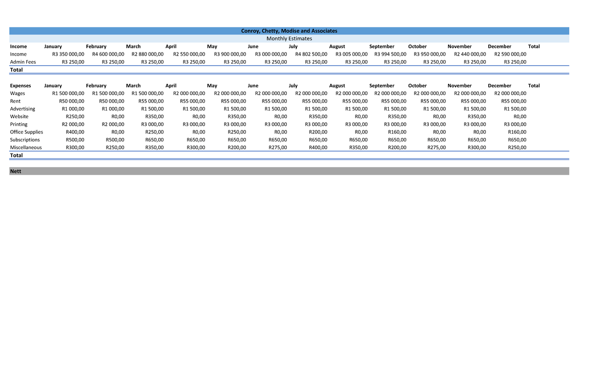This screenshot has width=606, height=392.
Task: Click the Miscellaneous row label
Action: (26, 148)
